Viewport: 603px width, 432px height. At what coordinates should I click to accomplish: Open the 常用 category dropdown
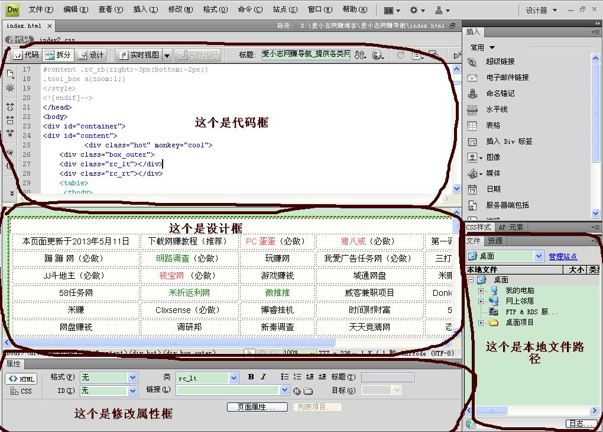point(482,48)
